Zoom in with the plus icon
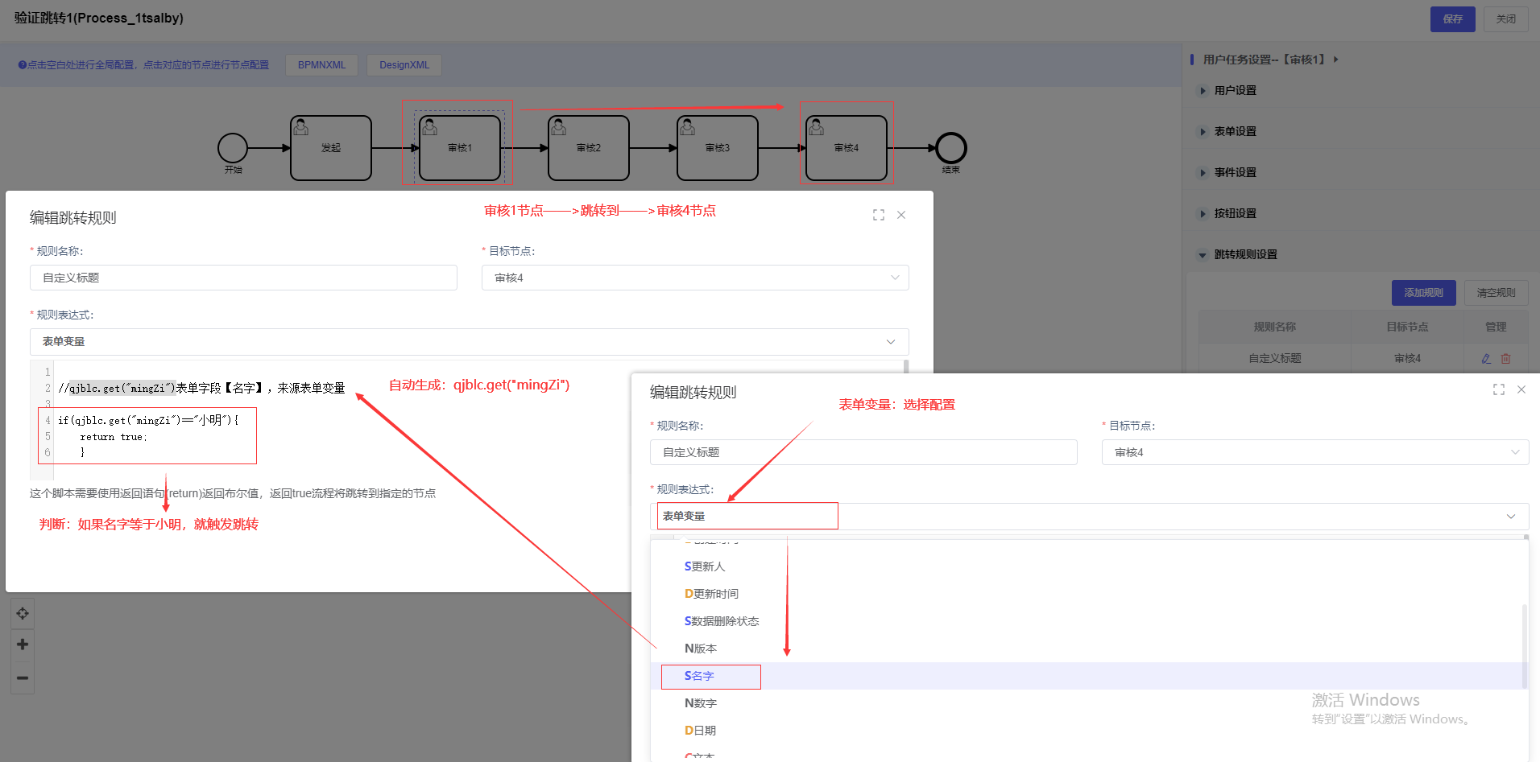Screen dimensions: 1540x762 pos(23,645)
